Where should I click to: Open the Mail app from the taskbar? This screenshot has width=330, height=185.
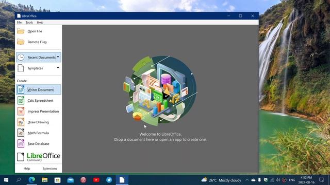click(x=71, y=180)
